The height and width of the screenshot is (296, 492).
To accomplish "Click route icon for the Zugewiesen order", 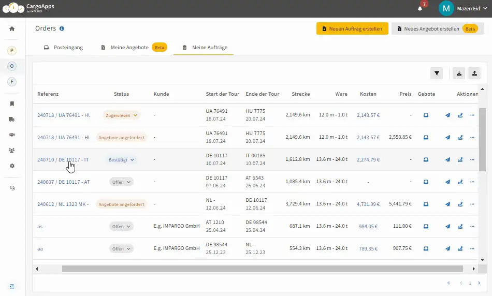I will point(460,115).
